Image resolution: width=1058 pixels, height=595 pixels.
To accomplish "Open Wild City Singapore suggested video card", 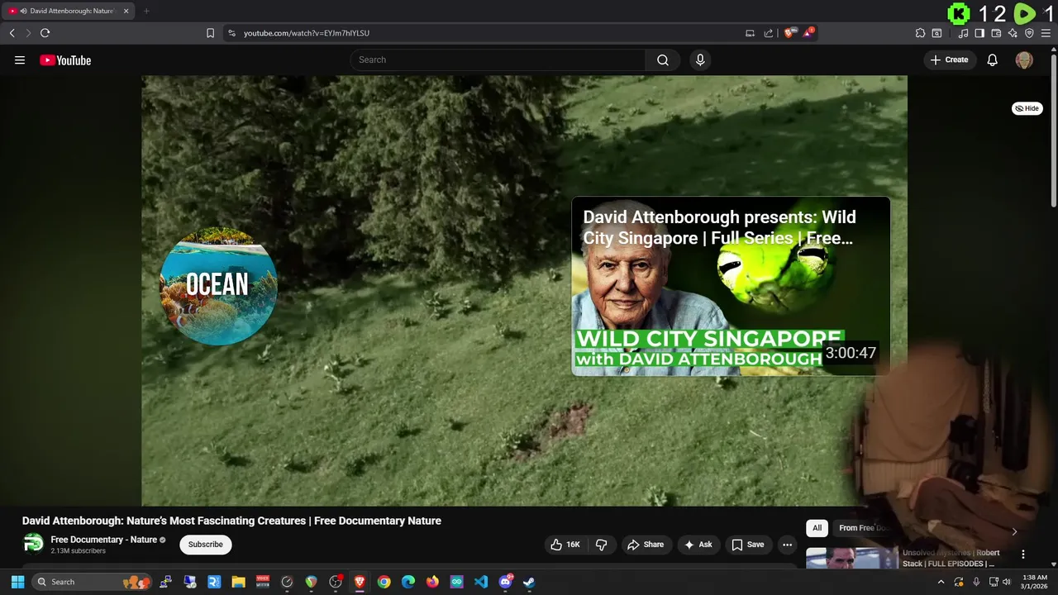I will (731, 286).
